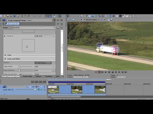Toggle Edge Smoothness animate clock icon
This screenshot has height=114, width=153.
tap(54, 74)
